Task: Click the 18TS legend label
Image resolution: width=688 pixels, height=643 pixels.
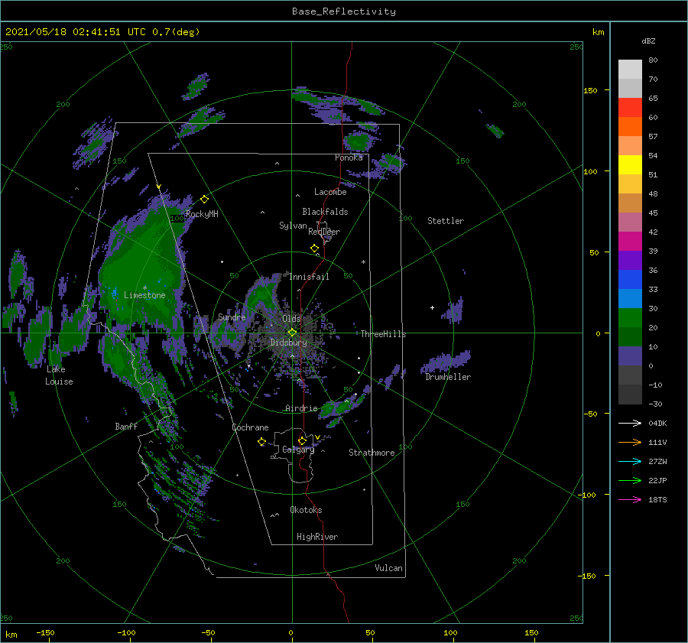Action: (657, 499)
